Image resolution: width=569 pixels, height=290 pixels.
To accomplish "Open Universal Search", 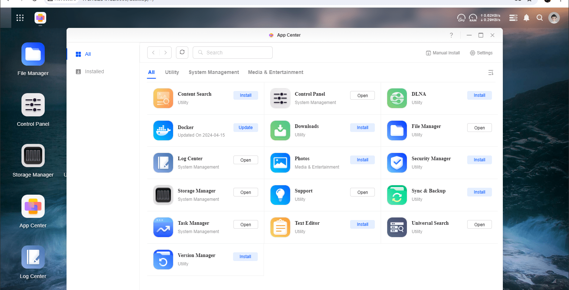I will [x=480, y=224].
